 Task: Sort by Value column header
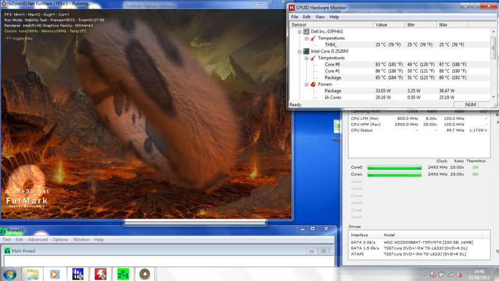point(389,24)
